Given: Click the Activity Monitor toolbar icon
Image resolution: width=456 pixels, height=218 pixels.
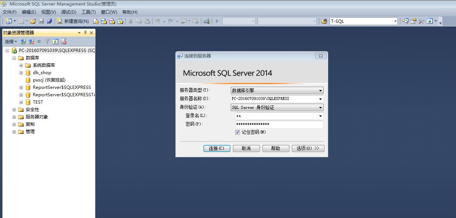Looking at the screenshot, I should 206,21.
